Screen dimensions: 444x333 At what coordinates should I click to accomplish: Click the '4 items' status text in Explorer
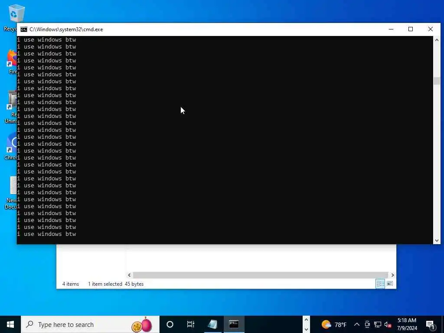click(71, 284)
